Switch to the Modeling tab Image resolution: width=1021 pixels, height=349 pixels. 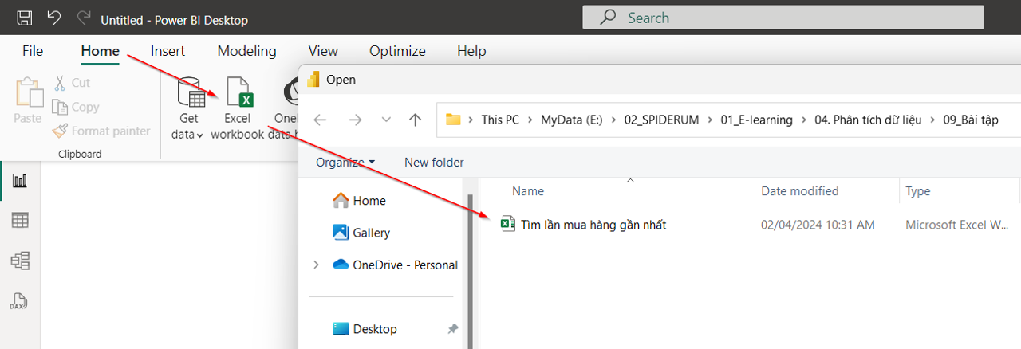246,51
